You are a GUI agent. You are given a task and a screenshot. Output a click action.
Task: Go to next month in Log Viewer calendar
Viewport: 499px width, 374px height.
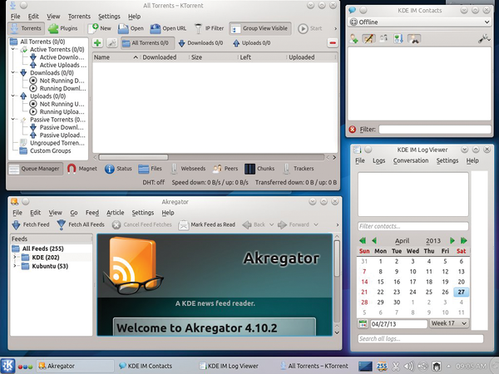[x=452, y=241]
